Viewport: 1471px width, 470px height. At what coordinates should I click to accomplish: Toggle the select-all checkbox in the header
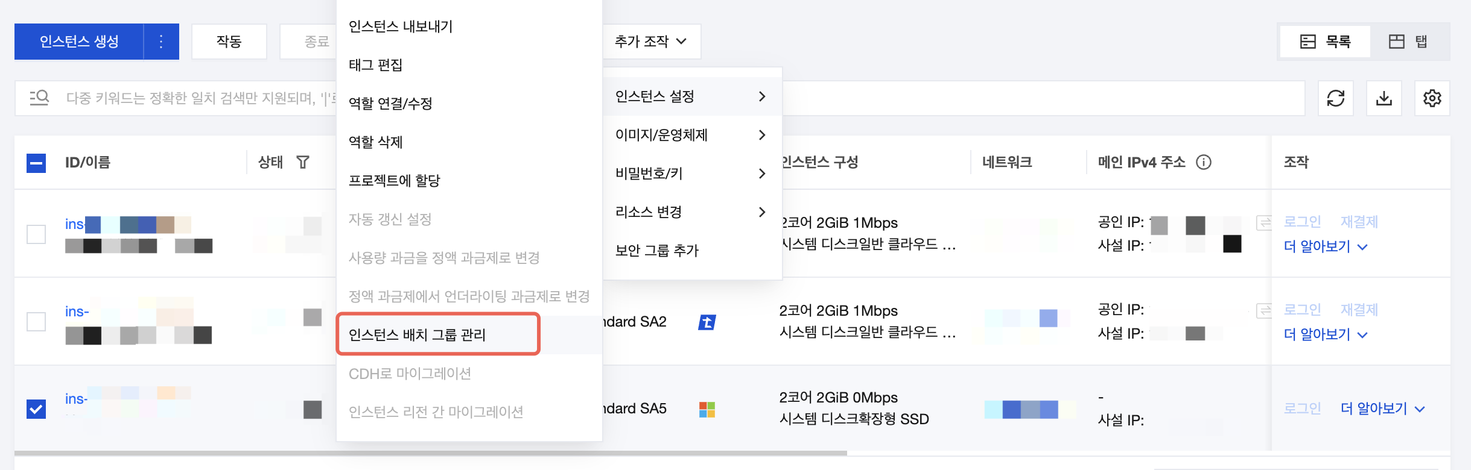36,163
